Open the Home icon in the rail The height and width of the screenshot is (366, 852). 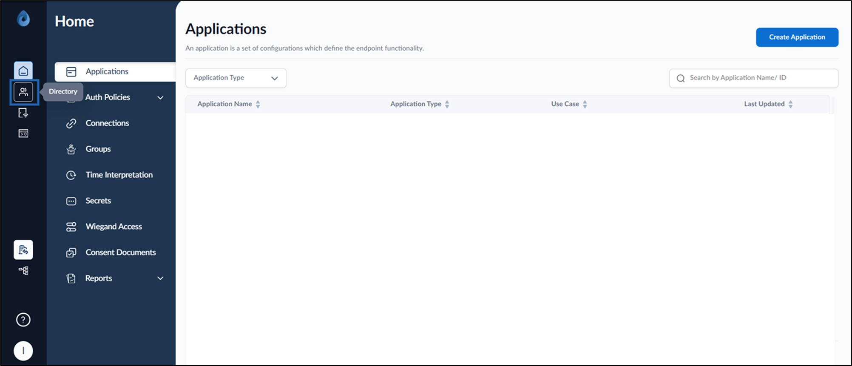point(23,71)
